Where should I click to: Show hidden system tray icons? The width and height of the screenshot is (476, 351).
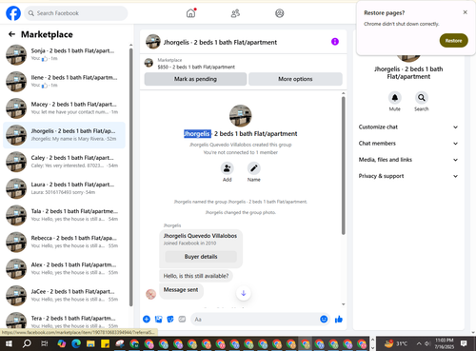pyautogui.click(x=419, y=343)
